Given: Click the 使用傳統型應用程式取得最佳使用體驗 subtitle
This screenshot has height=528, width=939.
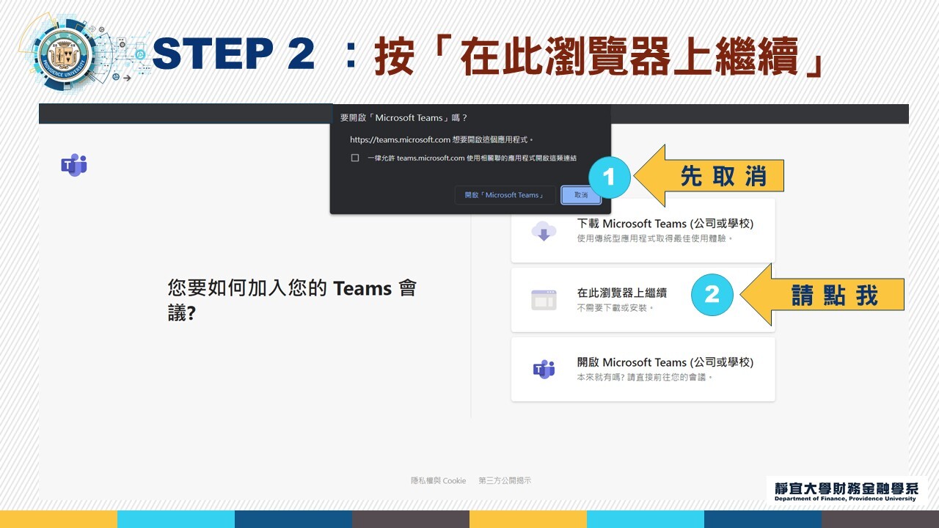Looking at the screenshot, I should (x=655, y=238).
